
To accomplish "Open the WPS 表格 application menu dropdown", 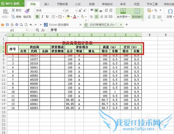I will click(23, 3).
